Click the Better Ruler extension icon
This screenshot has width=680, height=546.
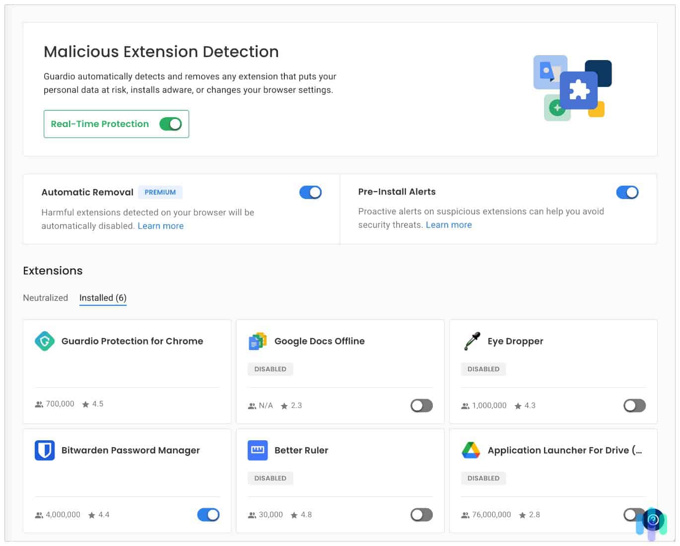click(x=258, y=450)
